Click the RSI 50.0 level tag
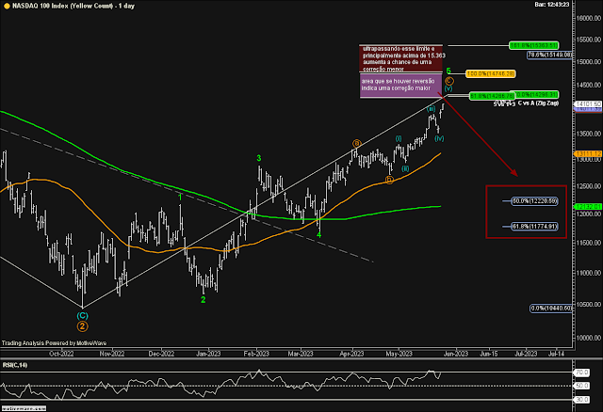603x412 pixels. point(582,386)
